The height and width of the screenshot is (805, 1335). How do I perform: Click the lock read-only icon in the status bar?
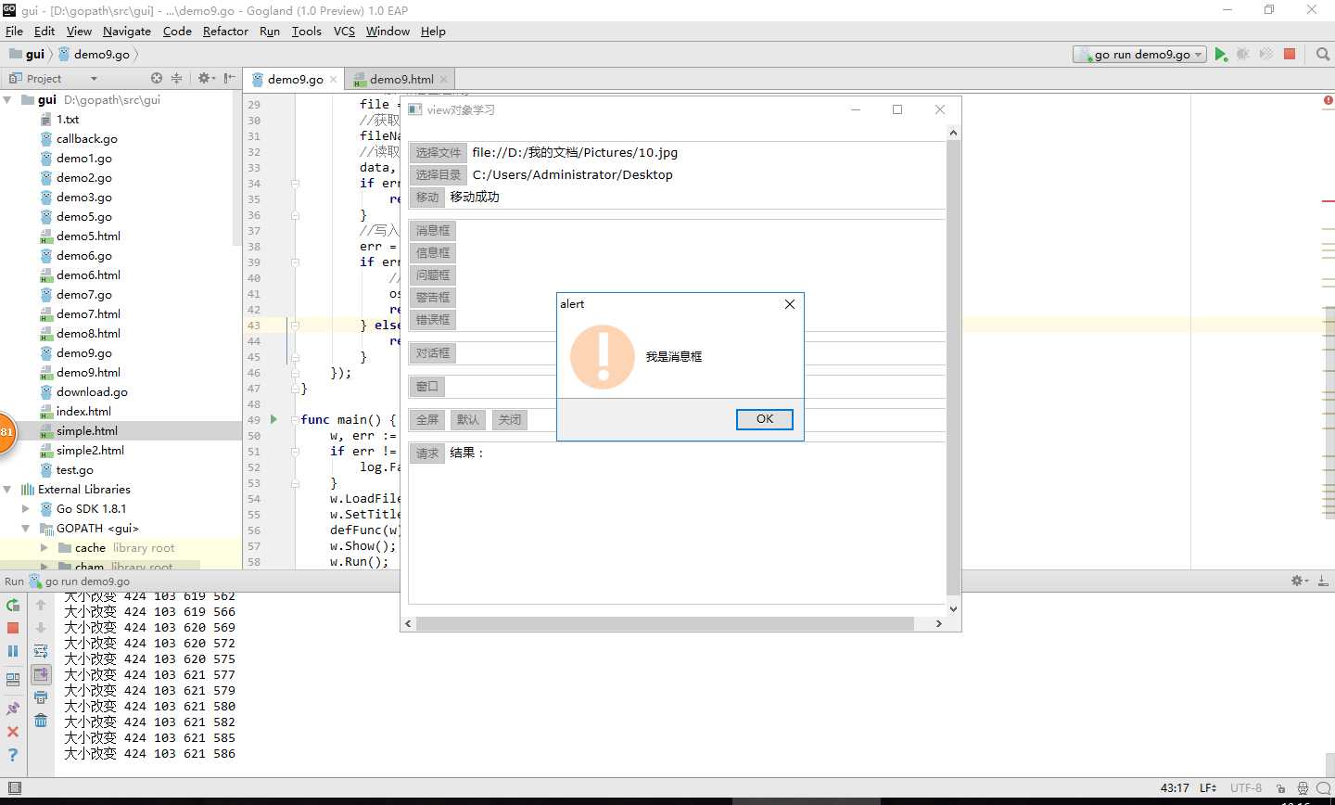(1280, 788)
